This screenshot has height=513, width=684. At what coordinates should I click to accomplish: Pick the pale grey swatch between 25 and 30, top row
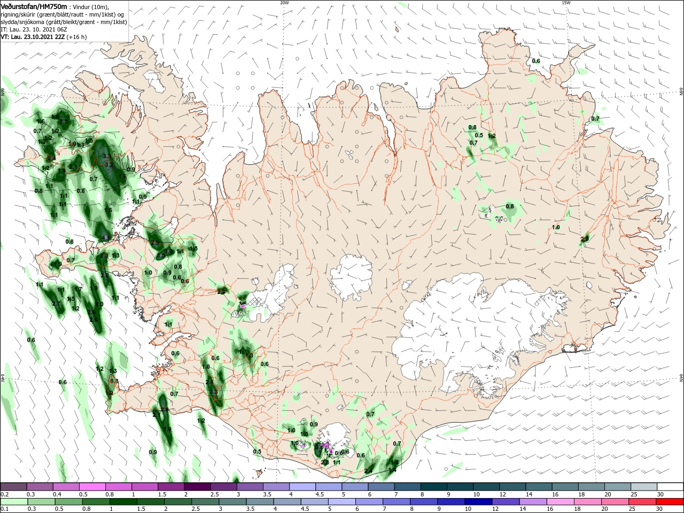tap(644, 487)
